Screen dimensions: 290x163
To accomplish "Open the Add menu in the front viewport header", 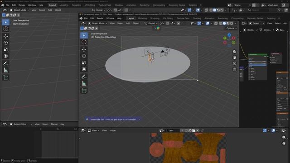I will 128,23.
